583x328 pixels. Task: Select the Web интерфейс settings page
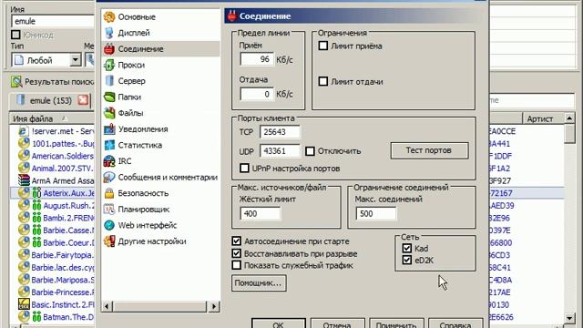(148, 225)
